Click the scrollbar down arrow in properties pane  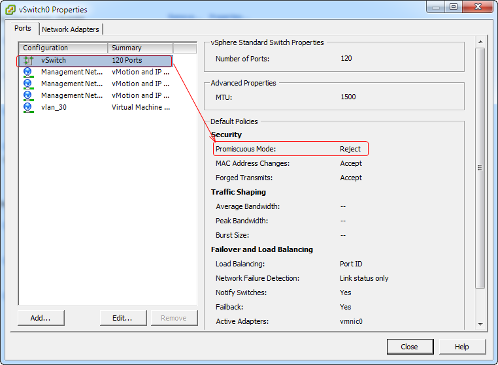pyautogui.click(x=480, y=324)
